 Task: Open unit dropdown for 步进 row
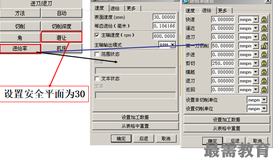tap(256, 54)
